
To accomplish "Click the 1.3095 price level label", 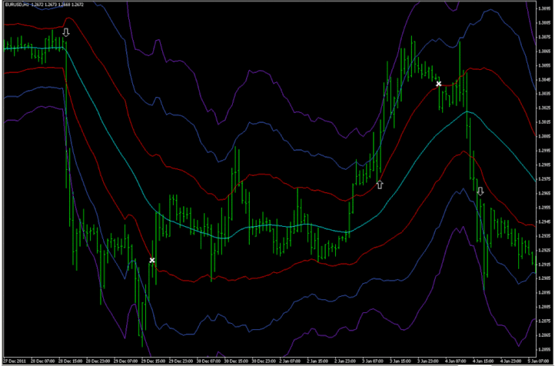I will tap(545, 8).
